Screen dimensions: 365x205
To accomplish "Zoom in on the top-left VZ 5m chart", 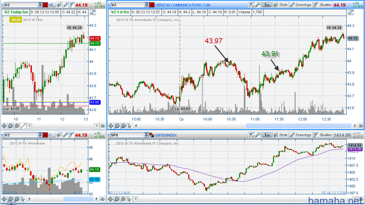I will click(x=11, y=126).
